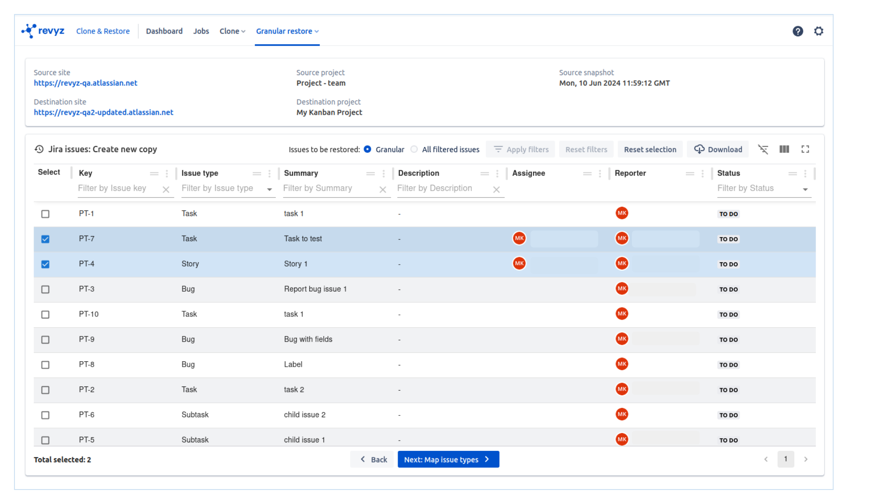This screenshot has width=896, height=504.
Task: Click Status column drag handle icon
Action: click(x=792, y=174)
